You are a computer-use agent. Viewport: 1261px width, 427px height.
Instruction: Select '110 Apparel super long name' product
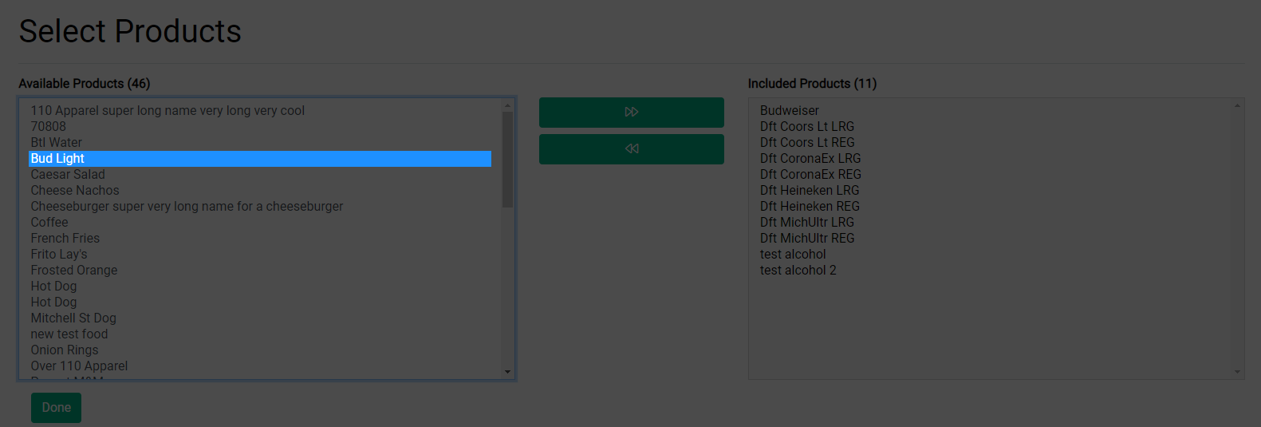click(x=260, y=111)
